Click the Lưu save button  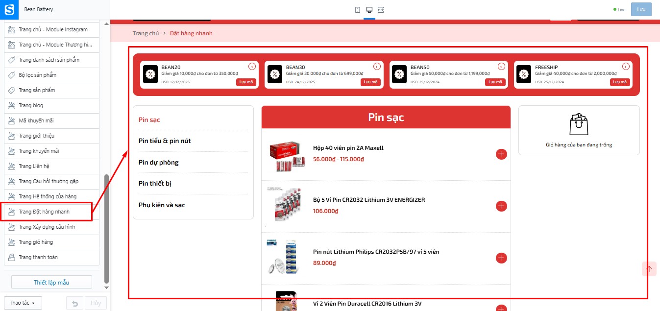pyautogui.click(x=641, y=9)
